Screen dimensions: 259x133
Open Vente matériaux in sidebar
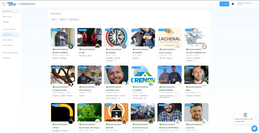[x=10, y=45]
